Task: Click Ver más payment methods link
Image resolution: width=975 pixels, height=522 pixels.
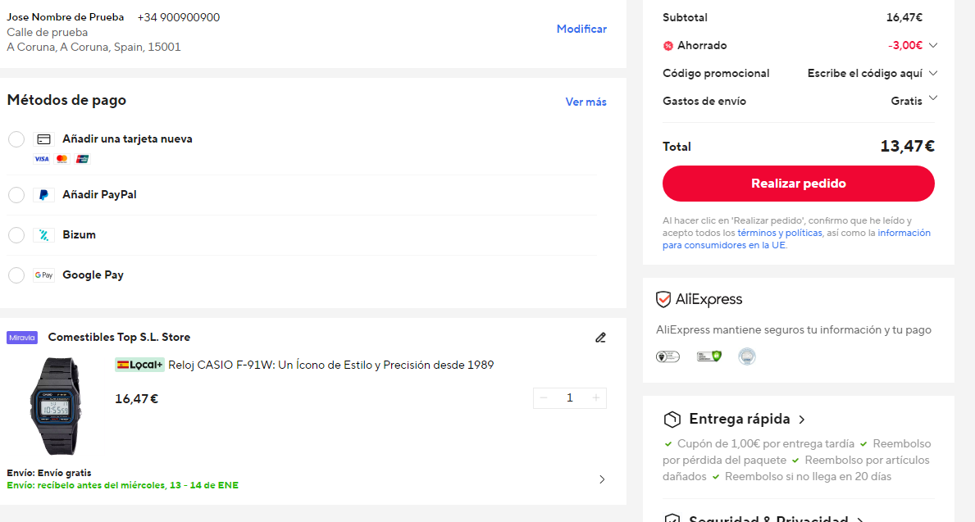Action: 585,102
